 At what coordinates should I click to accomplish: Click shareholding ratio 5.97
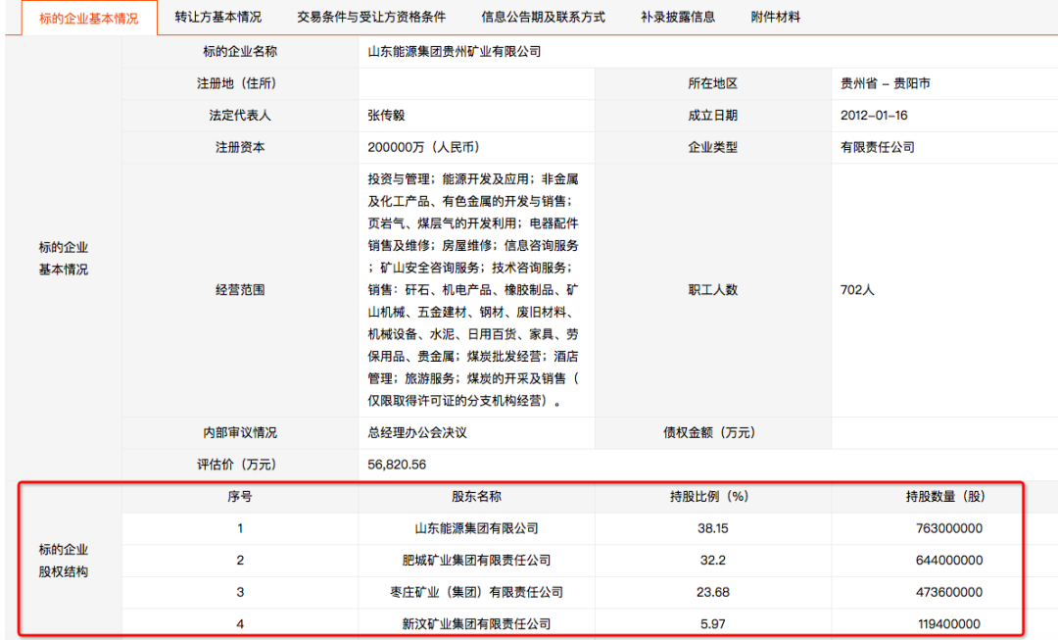(x=712, y=623)
